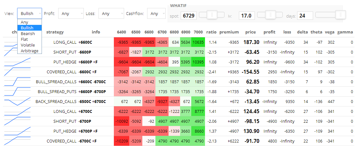Select Volatile in the View list
The image size is (355, 146).
tap(30, 45)
